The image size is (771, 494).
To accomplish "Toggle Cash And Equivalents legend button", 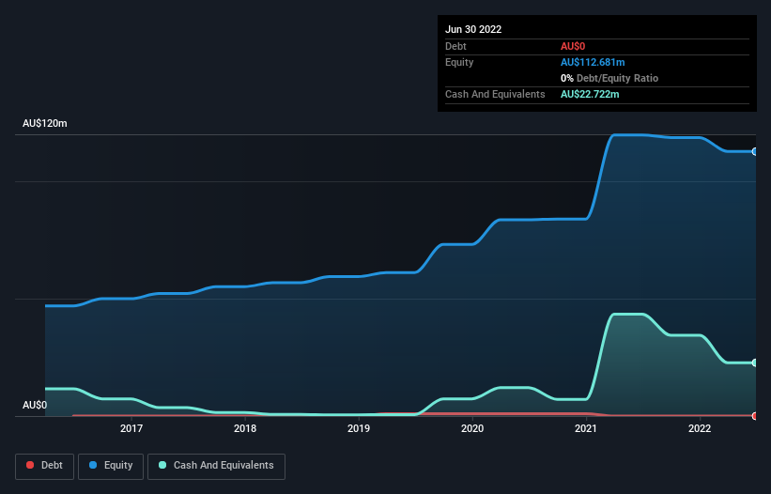I will (x=216, y=466).
